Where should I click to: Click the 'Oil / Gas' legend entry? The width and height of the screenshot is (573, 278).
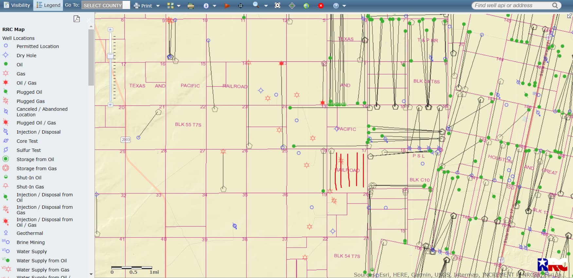click(27, 83)
